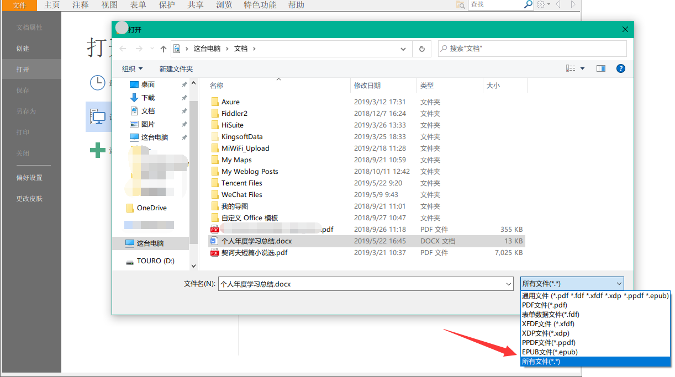Toggle the preview pane icon
This screenshot has height=377, width=675.
[x=601, y=68]
